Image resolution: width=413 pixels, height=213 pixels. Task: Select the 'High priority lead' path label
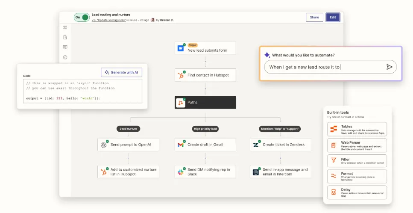click(x=205, y=129)
